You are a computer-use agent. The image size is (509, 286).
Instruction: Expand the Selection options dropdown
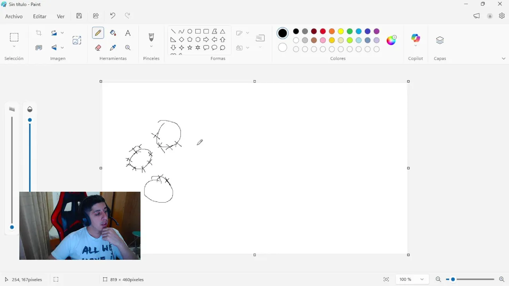[14, 47]
